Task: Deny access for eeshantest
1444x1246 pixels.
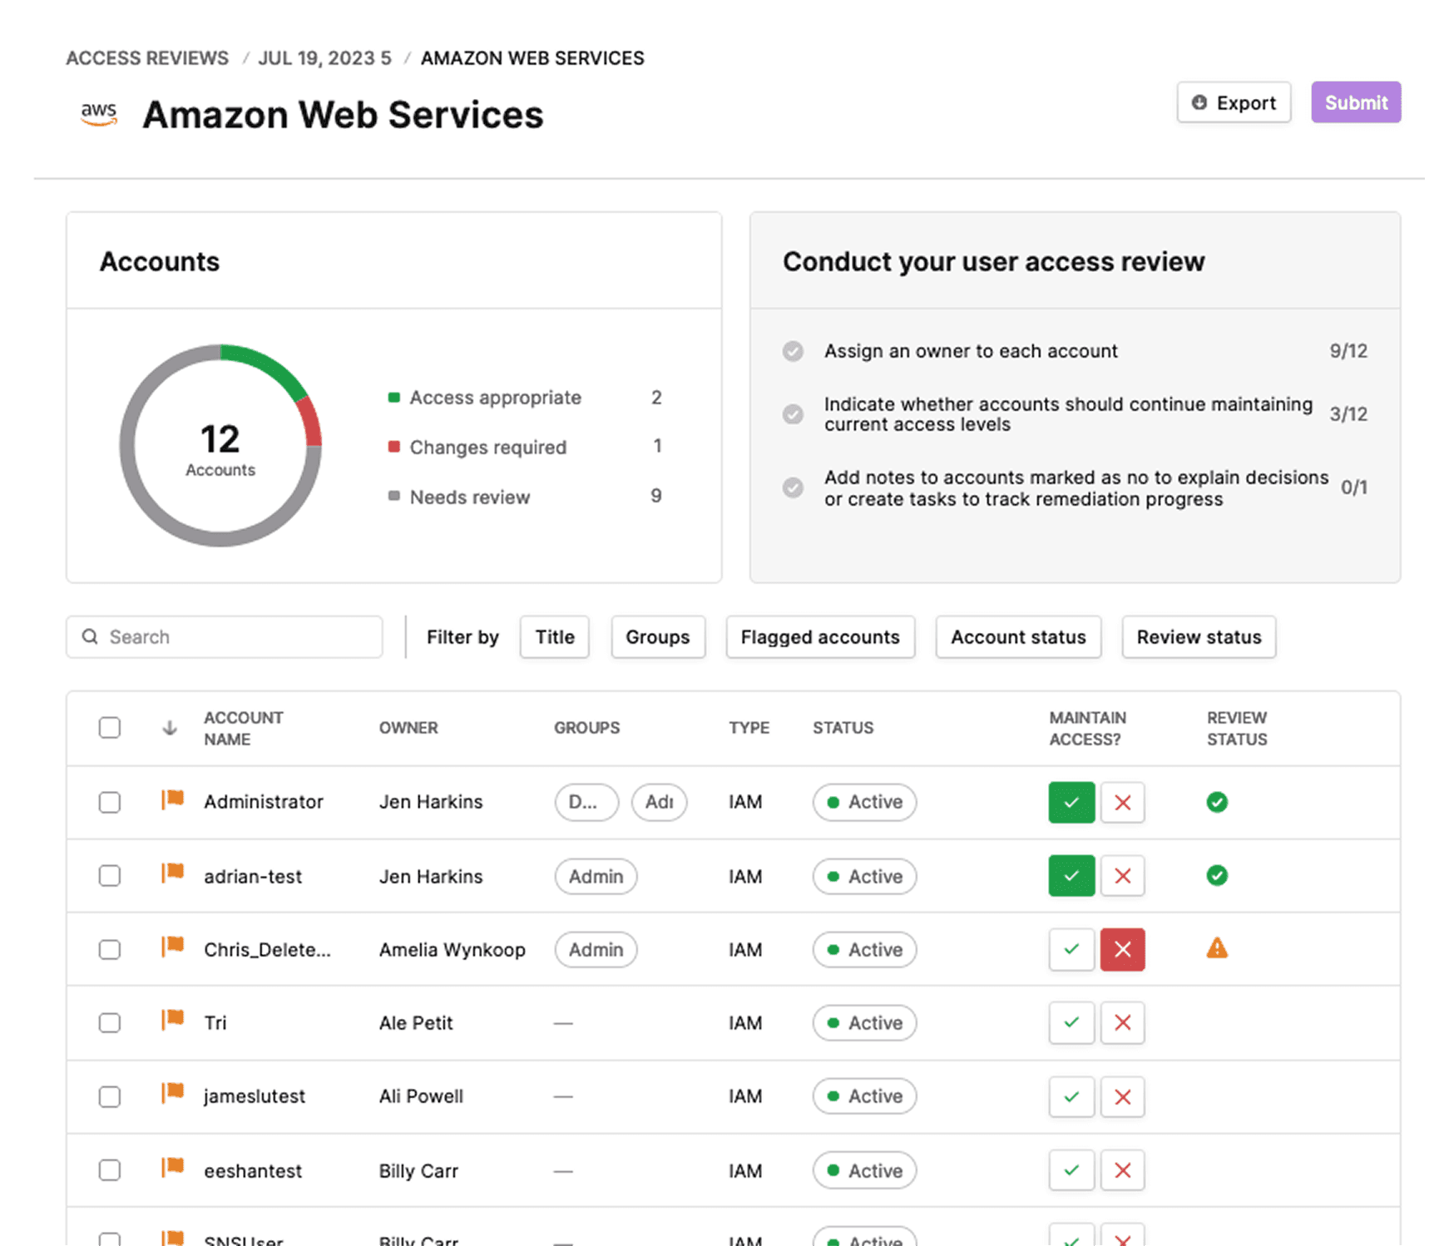Action: (1122, 1170)
